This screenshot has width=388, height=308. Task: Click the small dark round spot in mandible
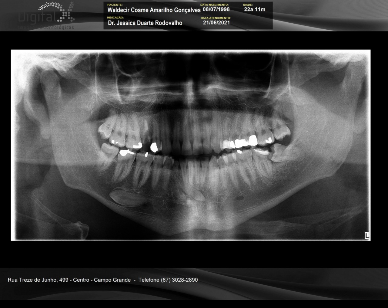click(241, 198)
